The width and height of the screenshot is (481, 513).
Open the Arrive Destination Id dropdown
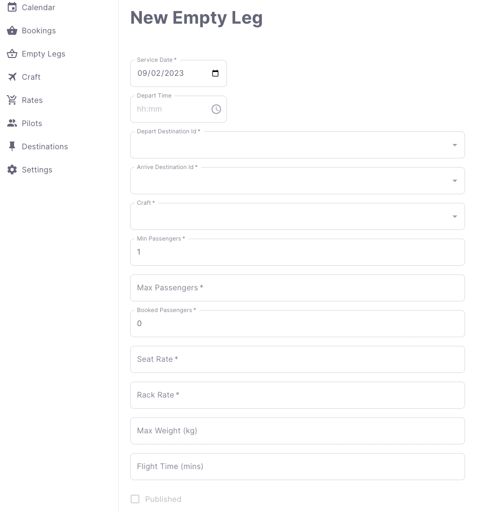tap(454, 181)
